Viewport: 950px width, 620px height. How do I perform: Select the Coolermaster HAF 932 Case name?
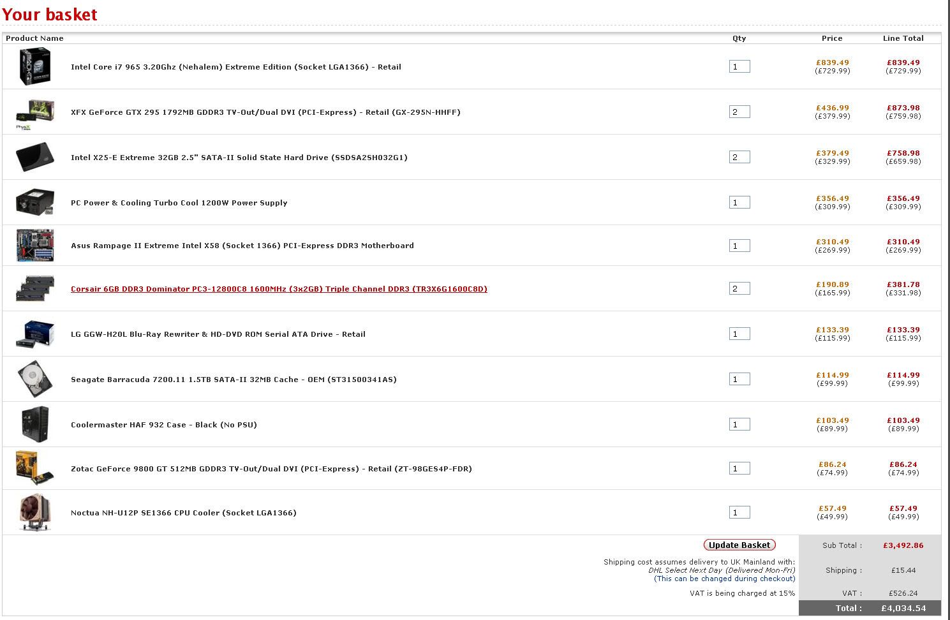pyautogui.click(x=164, y=425)
